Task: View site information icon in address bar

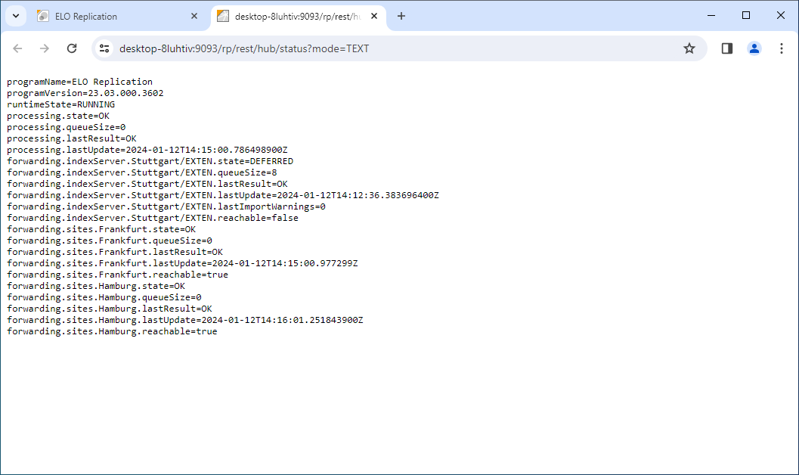Action: [104, 48]
